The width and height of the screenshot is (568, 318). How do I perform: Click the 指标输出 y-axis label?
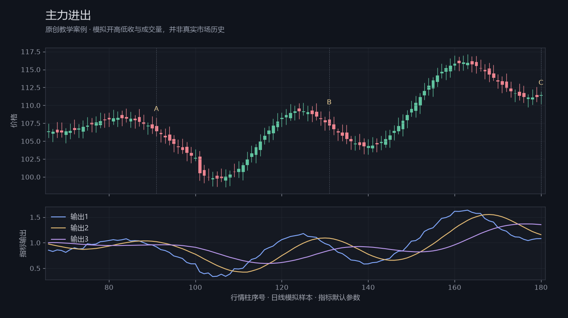pos(23,243)
